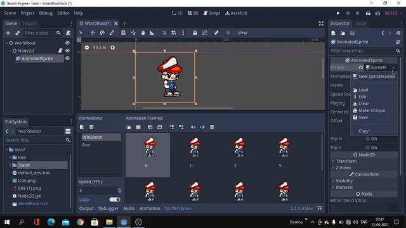
Task: Copy the selected animation frame
Action: pos(150,127)
